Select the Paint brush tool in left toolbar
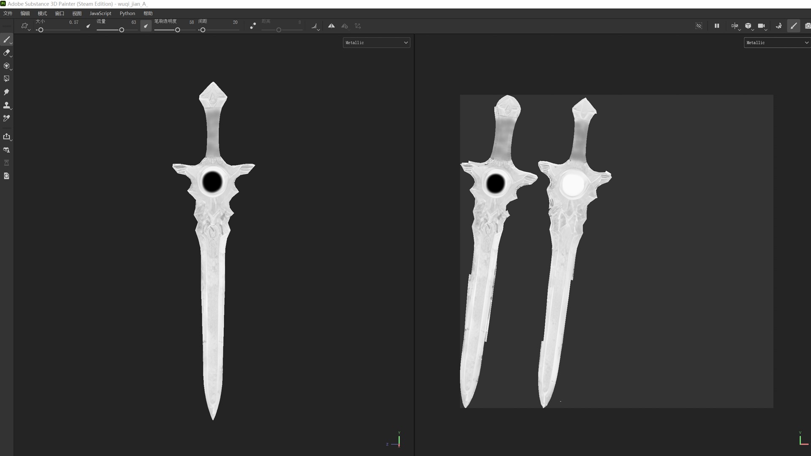The height and width of the screenshot is (456, 811). [6, 40]
